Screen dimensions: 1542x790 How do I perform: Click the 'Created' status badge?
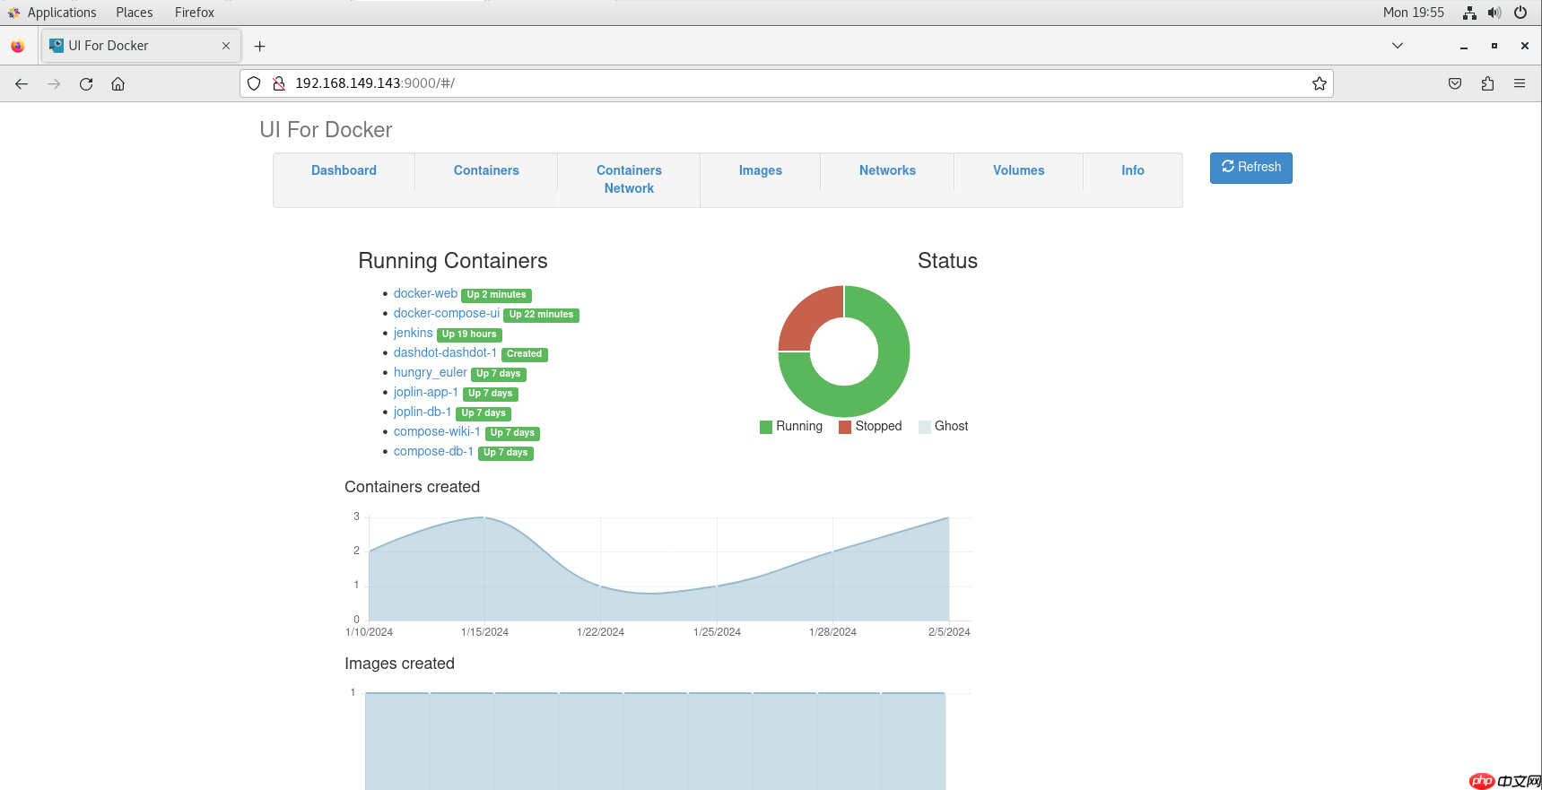pos(524,354)
